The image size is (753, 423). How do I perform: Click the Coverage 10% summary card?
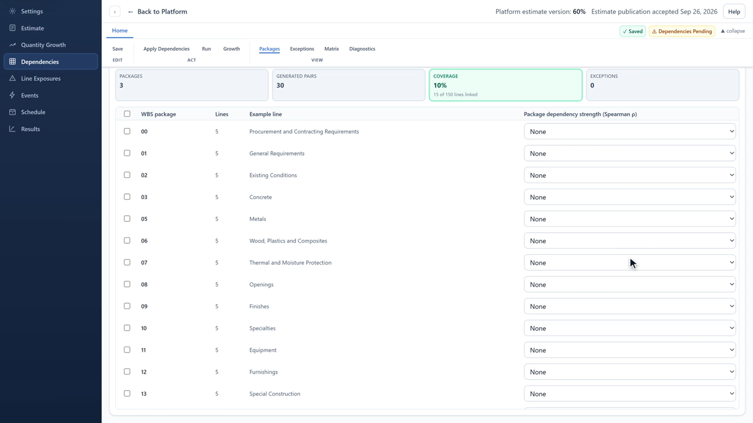(506, 85)
